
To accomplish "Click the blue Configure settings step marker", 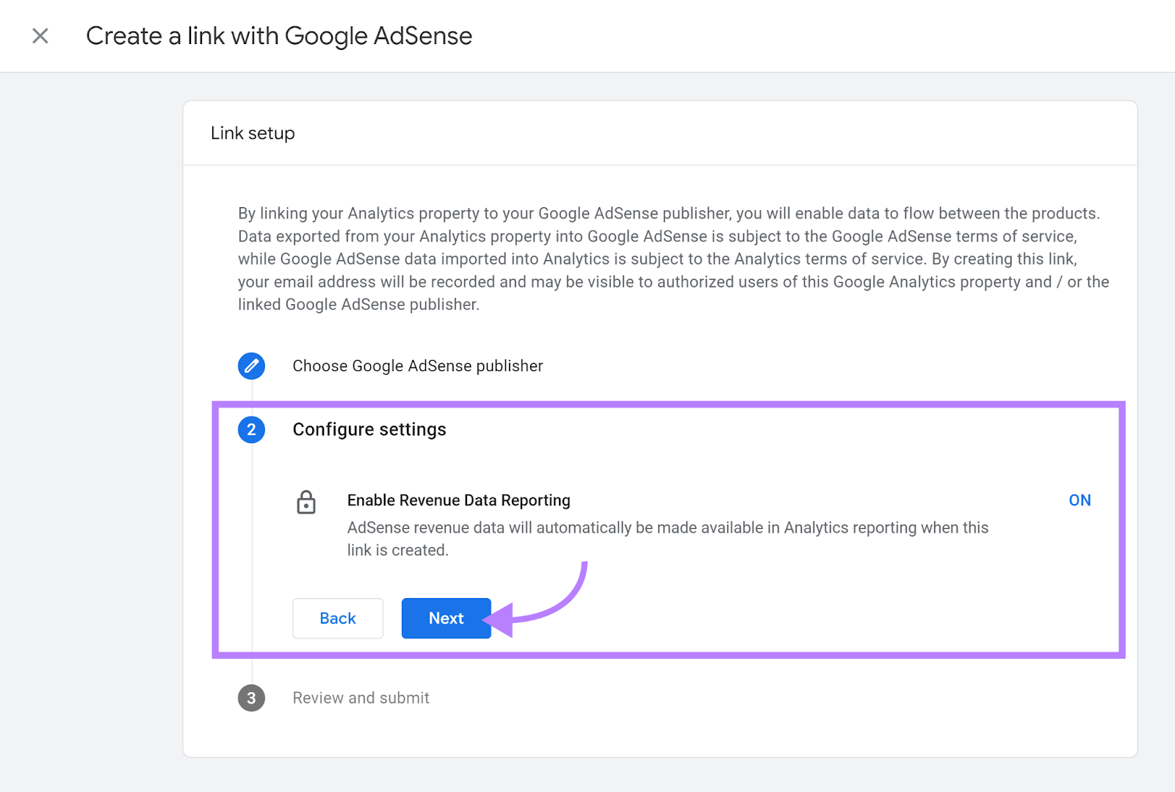I will pyautogui.click(x=251, y=430).
